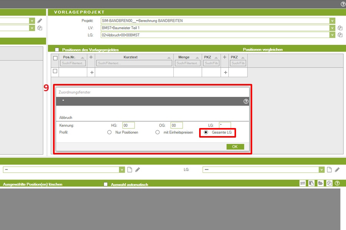Screen dimensions: 346x230
Task: Click the open folder icon in the bottom toolbar
Action: 320,184
